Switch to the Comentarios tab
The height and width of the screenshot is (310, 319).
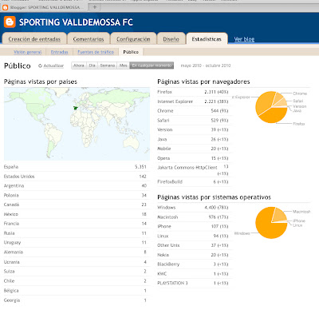tap(89, 39)
